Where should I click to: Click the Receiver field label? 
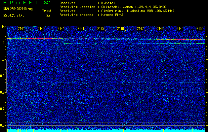67,11
